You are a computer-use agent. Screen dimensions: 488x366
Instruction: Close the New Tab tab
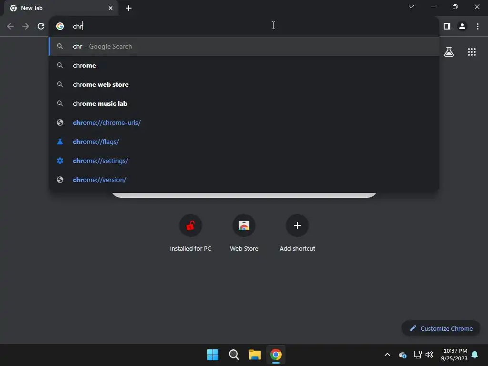click(111, 8)
